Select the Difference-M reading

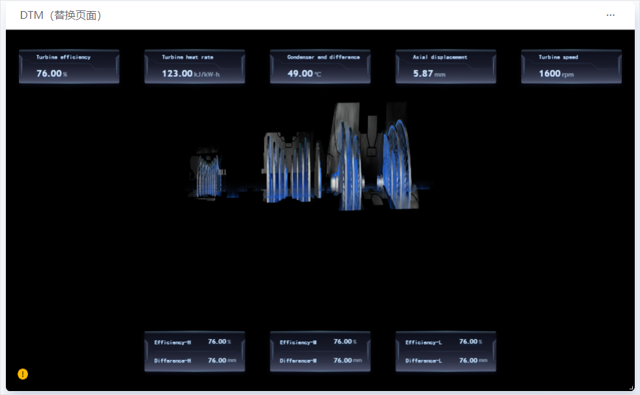[x=320, y=360]
